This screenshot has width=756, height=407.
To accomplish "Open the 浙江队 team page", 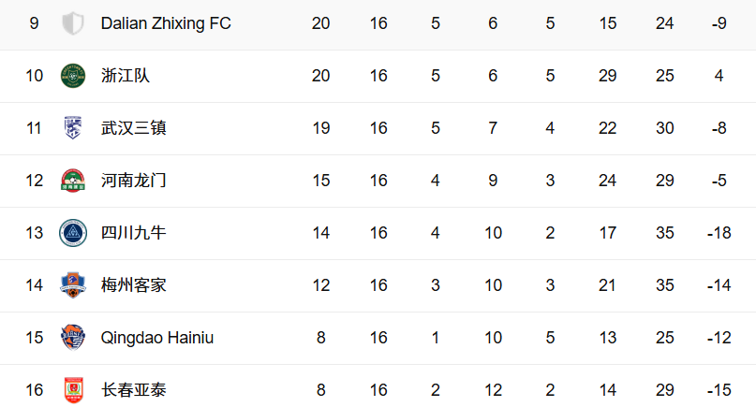I will pyautogui.click(x=126, y=76).
